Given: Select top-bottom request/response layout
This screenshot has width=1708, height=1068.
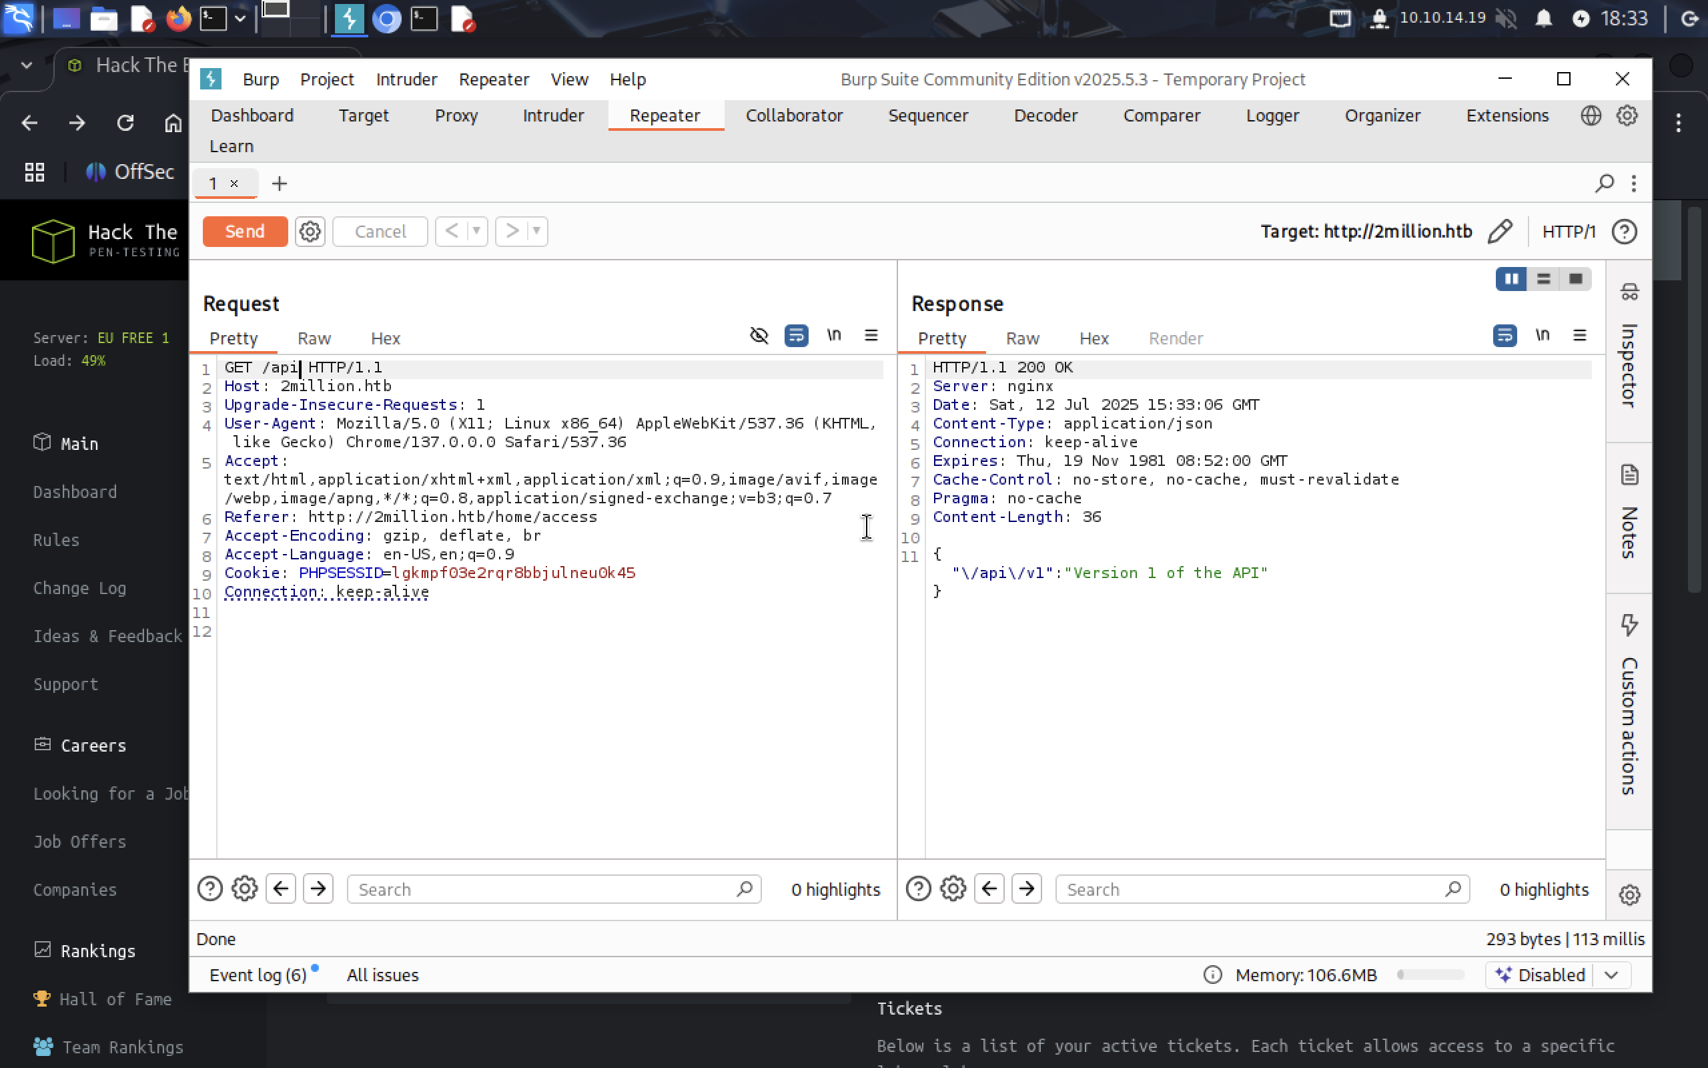Looking at the screenshot, I should [1544, 279].
